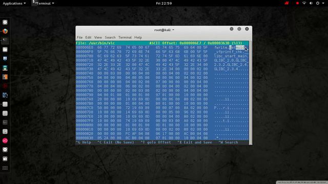Click the 'libc_start_main' ASCII text
Viewport: 328px width, 184px height.
[x=230, y=56]
